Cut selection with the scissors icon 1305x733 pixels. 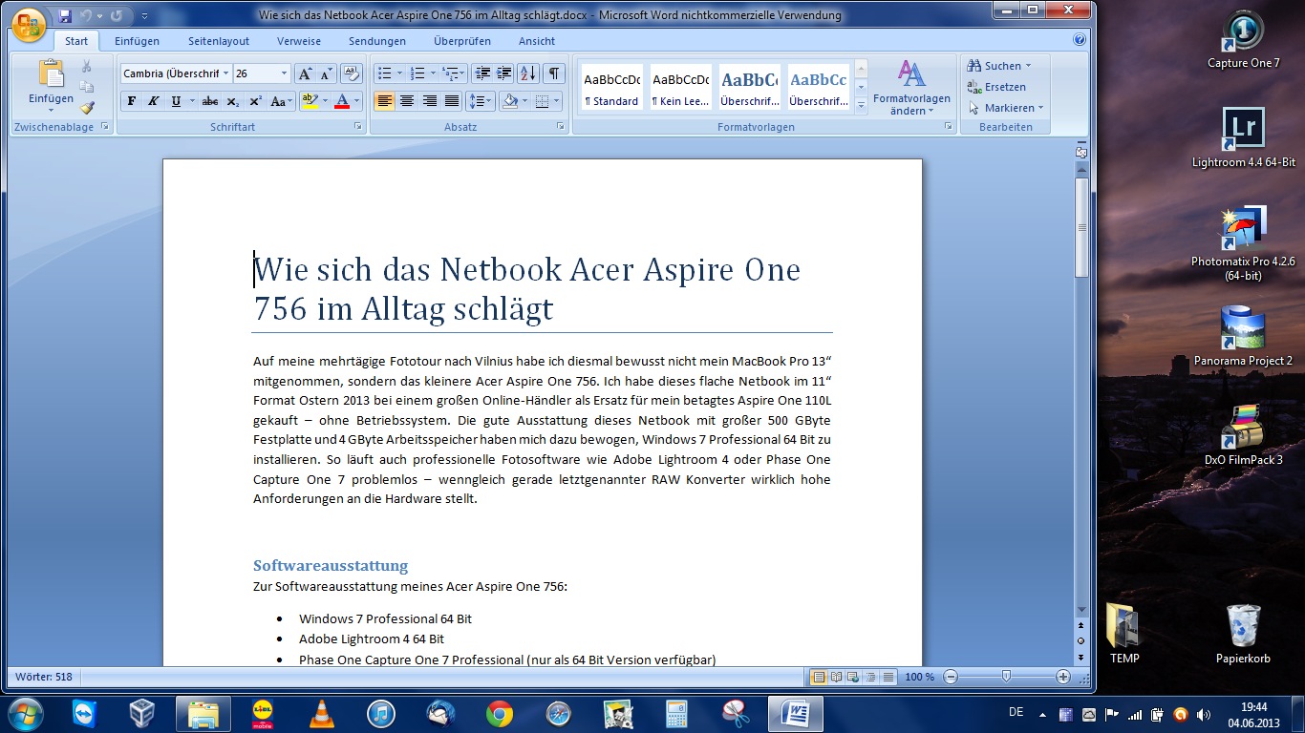pos(87,66)
